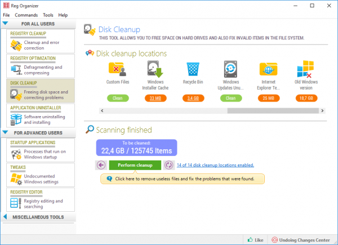This screenshot has height=245, width=338.
Task: Click the Registry Cleanup heading label
Action: [x=28, y=34]
